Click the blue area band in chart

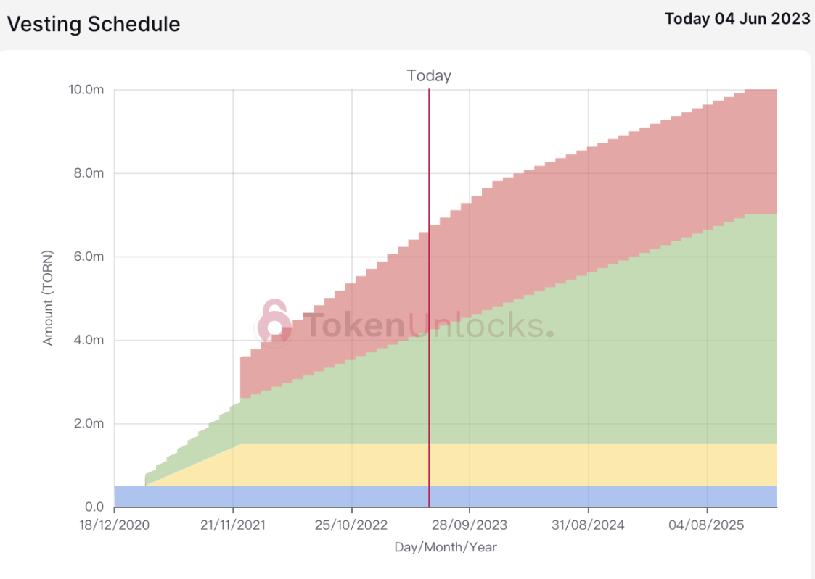pos(446,496)
